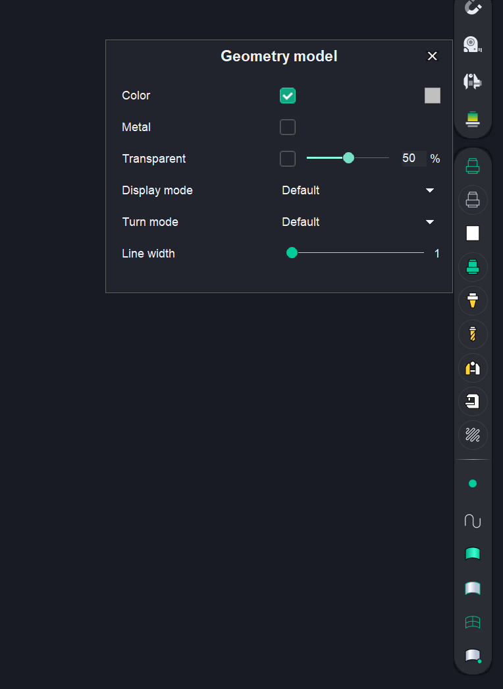Click the vise clamp icon
Image resolution: width=503 pixels, height=689 pixels.
point(473,401)
